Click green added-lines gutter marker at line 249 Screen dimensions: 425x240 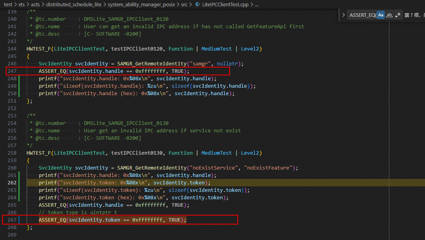click(x=19, y=86)
